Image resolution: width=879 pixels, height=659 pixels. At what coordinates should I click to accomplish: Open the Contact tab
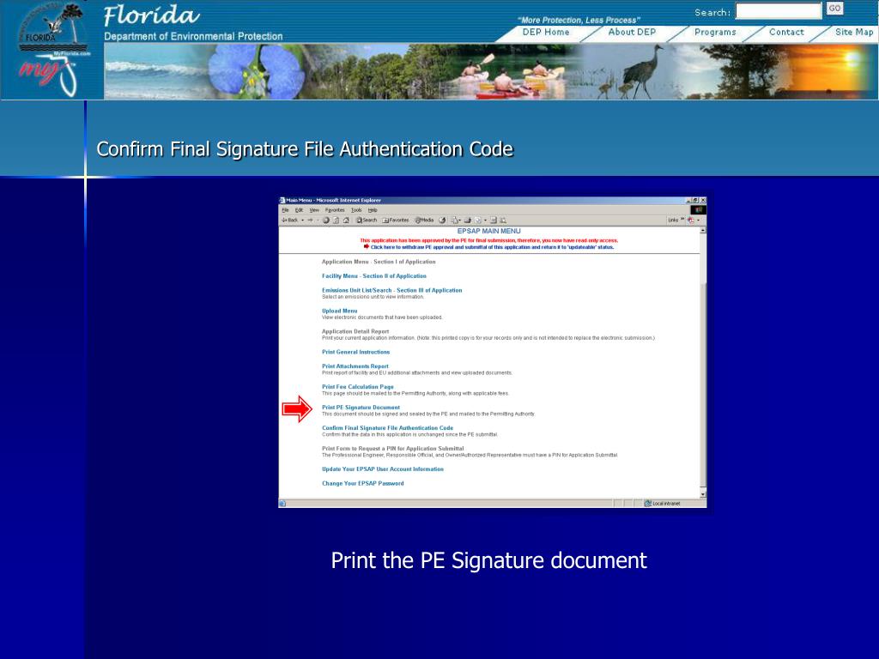(786, 32)
